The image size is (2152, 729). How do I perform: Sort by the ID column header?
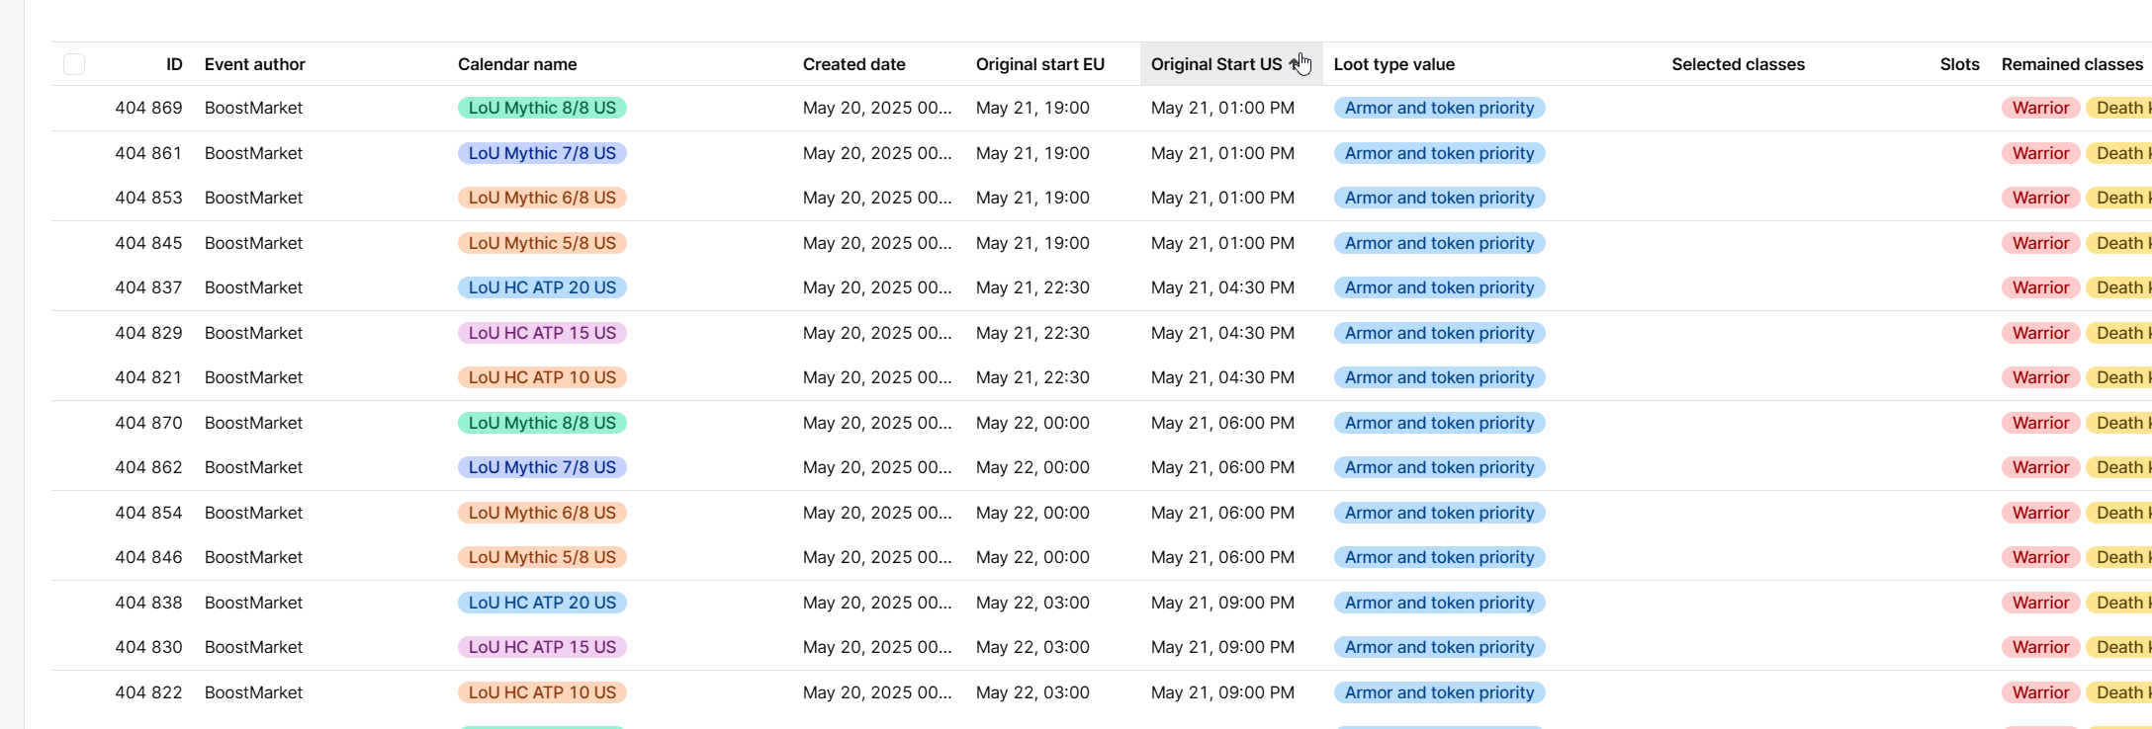click(x=174, y=64)
